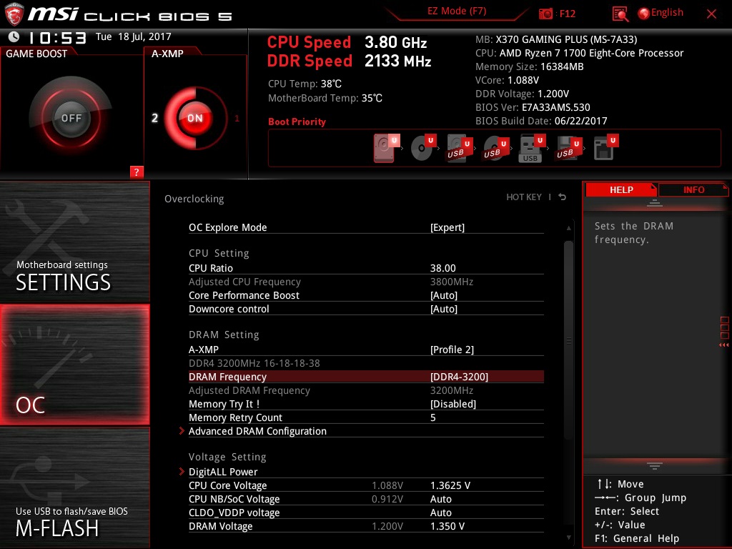Viewport: 732px width, 549px height.
Task: Select the USB hard disk boot device icon
Action: coord(460,148)
